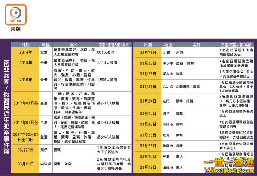Click the 東網 label under logo
Viewport: 257px width, 176px height.
tap(15, 29)
